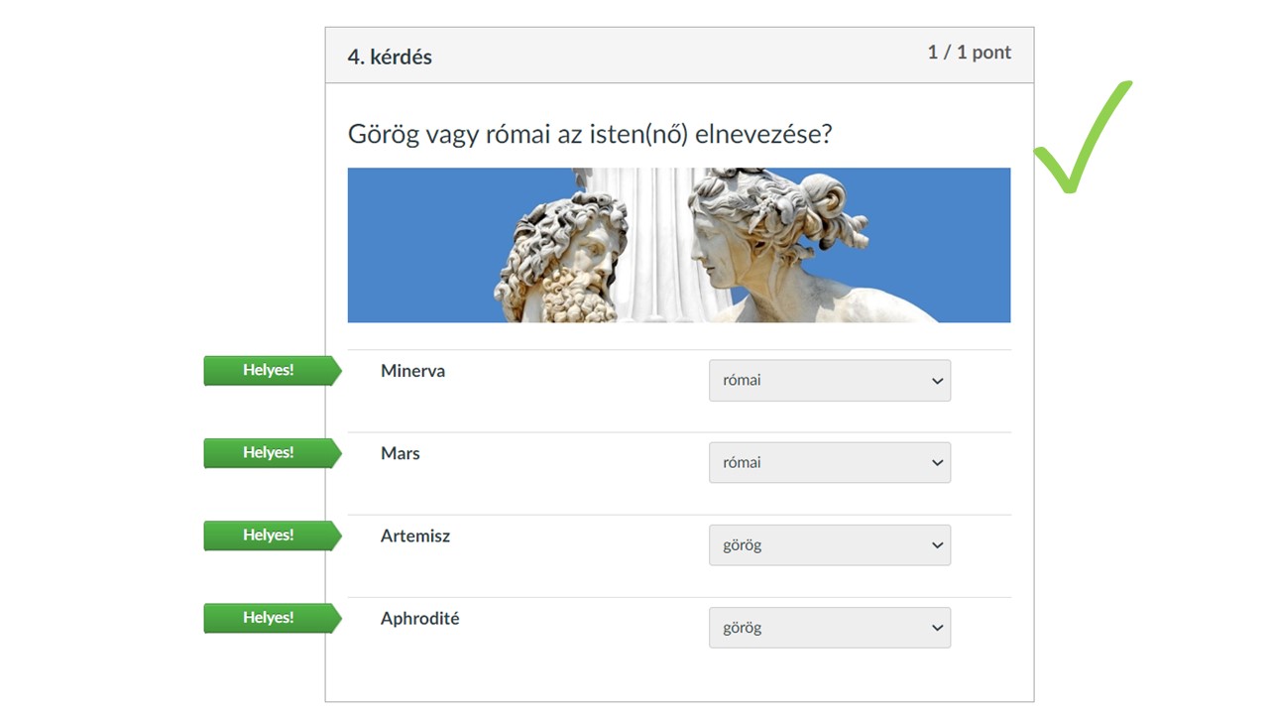Open the Mars answer dropdown
The height and width of the screenshot is (714, 1269).
coord(830,463)
